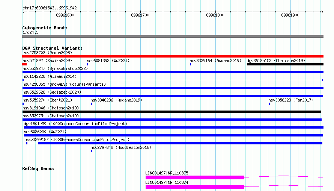Select the magenta NR_110874 exon block
This screenshot has width=334, height=191.
coord(195,187)
